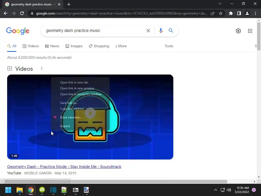This screenshot has width=261, height=196.
Task: Click the scroll down arrow
Action: pos(259,177)
